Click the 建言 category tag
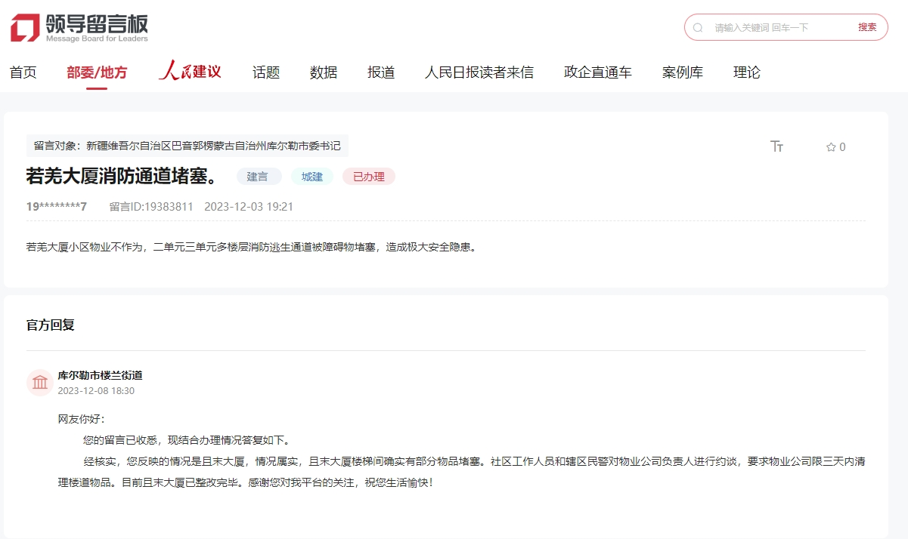 (258, 177)
